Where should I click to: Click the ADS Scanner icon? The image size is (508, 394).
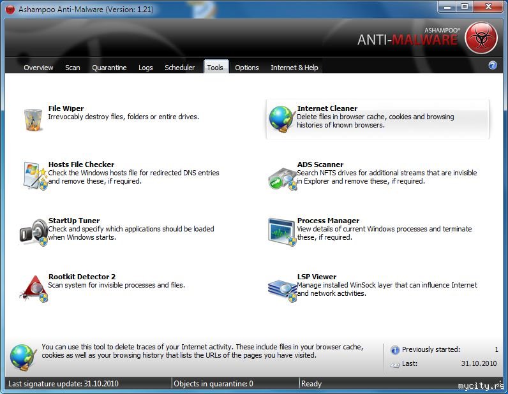pos(282,179)
